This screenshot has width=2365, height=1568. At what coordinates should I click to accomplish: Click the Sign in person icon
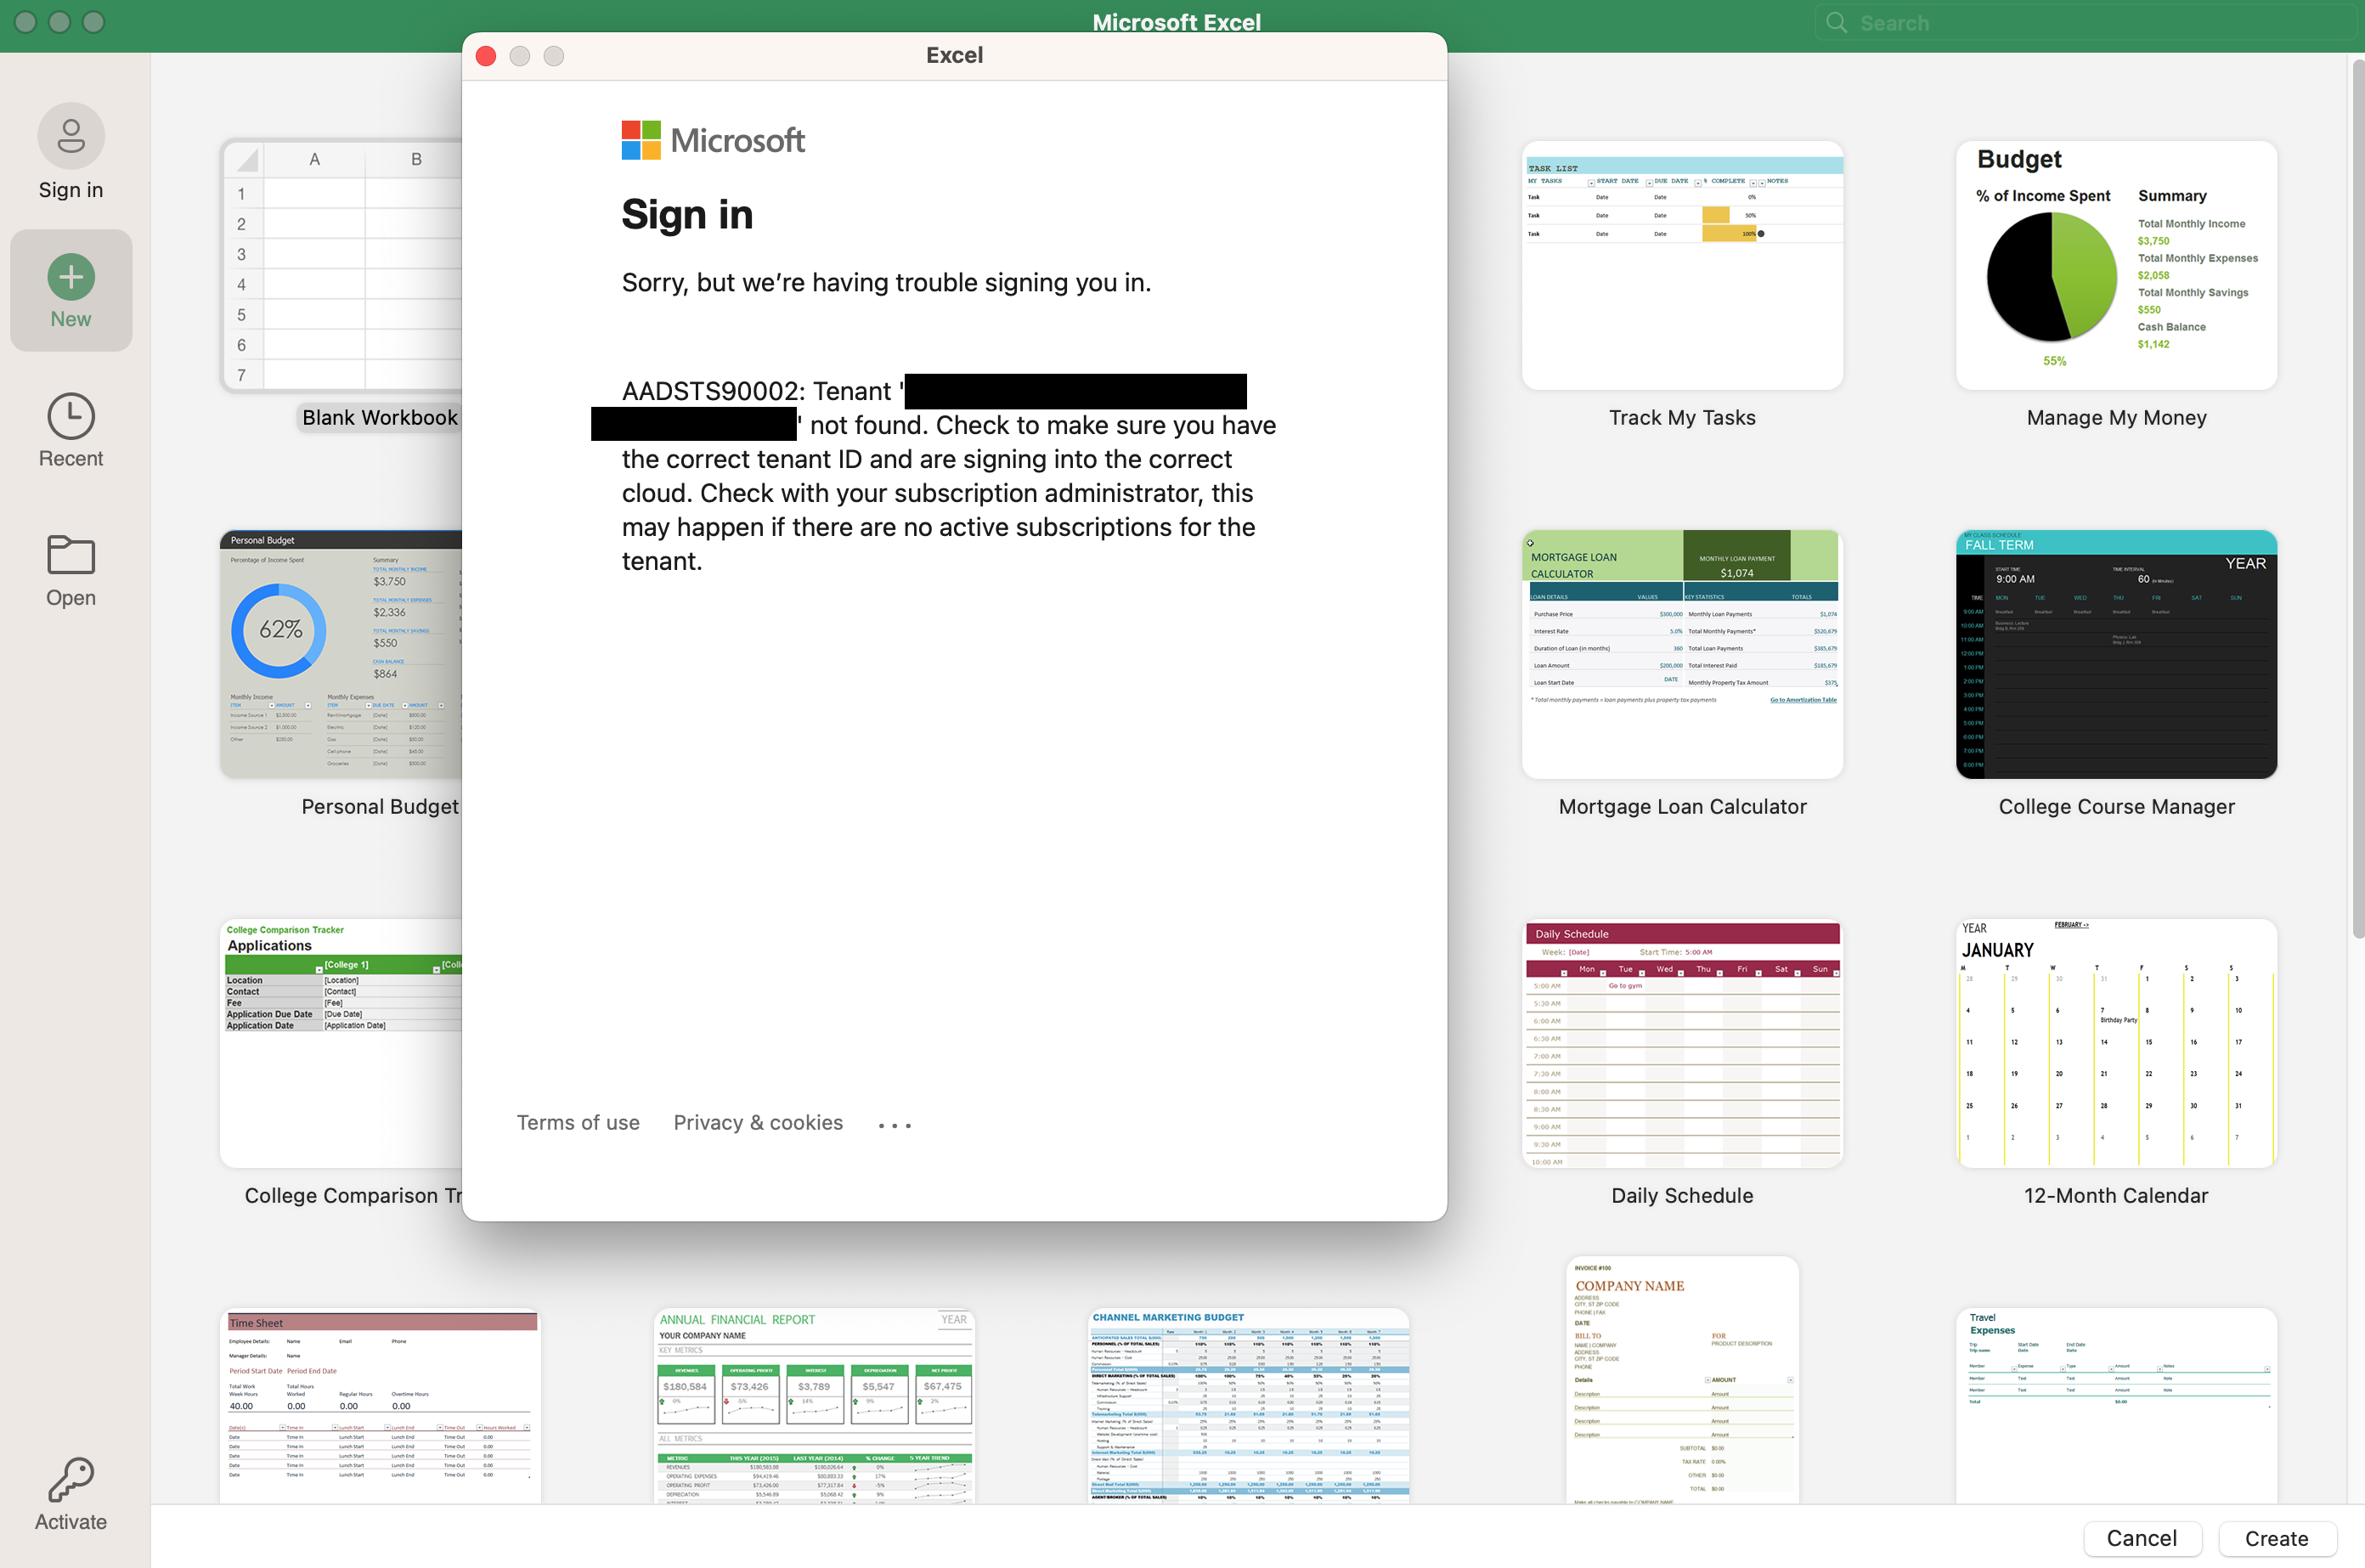click(x=71, y=136)
